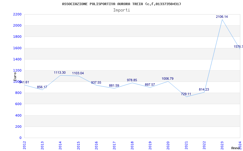This screenshot has width=243, height=151.
Task: Click the Euro axis label
Action: pos(15,77)
